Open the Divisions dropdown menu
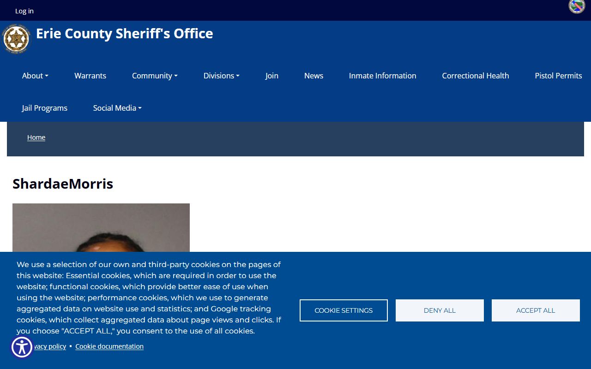Image resolution: width=591 pixels, height=369 pixels. [222, 76]
